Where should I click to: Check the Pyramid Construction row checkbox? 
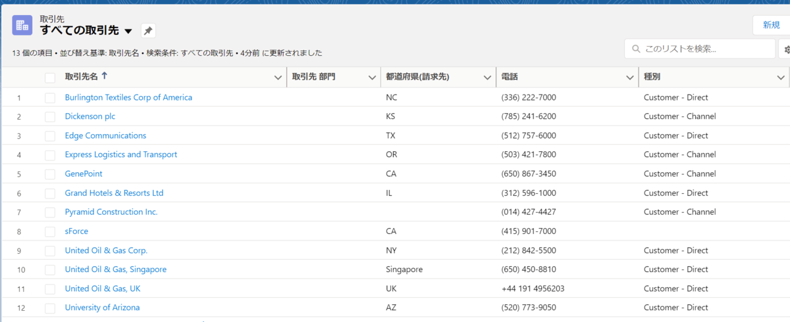click(x=50, y=212)
